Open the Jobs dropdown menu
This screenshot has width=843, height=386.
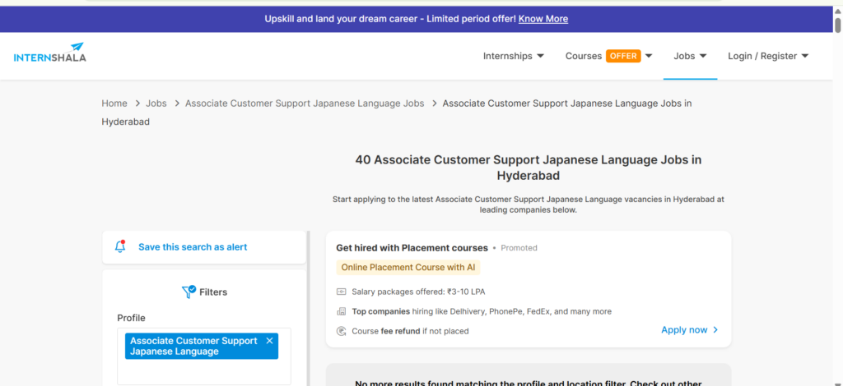690,56
